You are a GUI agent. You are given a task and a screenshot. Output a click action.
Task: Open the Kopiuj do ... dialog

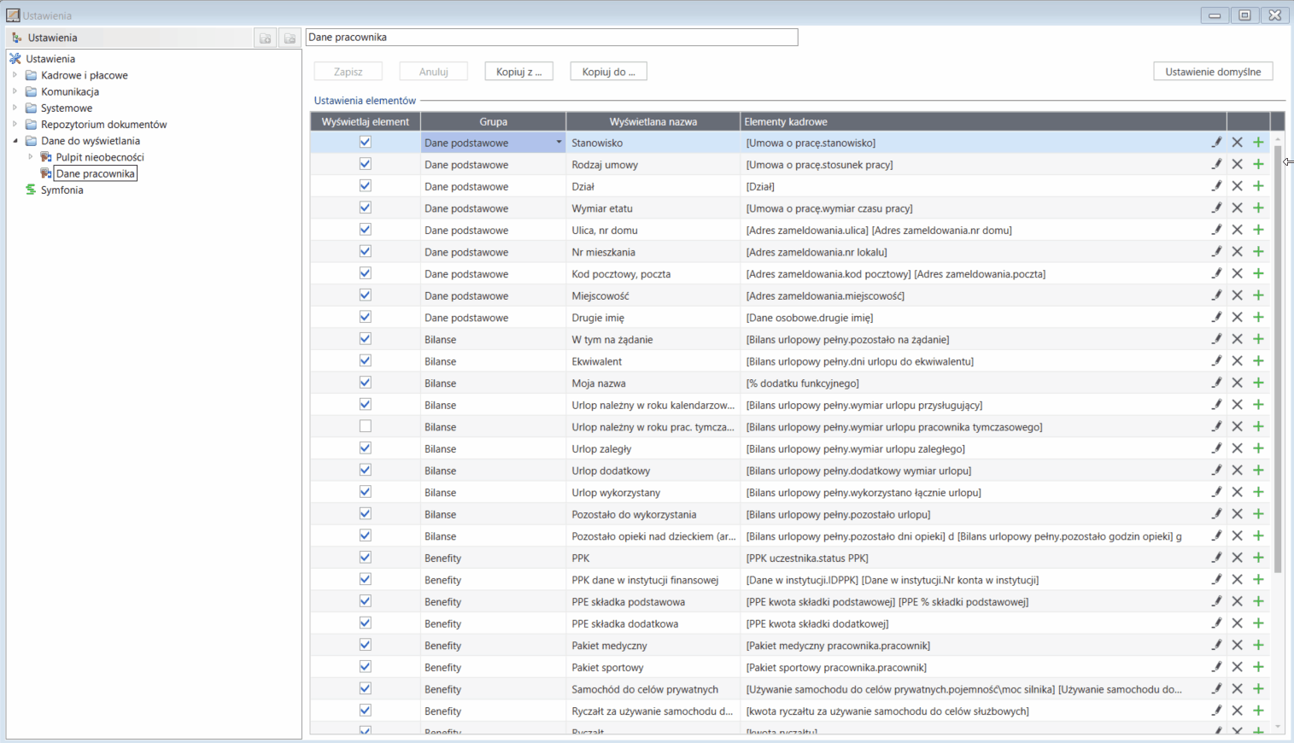coord(608,72)
